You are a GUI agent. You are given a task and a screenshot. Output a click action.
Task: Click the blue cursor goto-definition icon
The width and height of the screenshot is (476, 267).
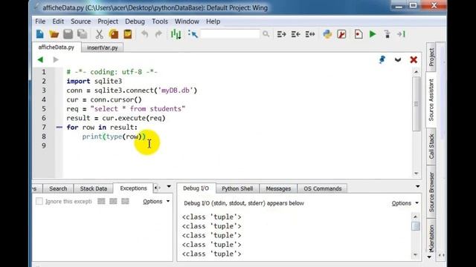coord(193,34)
